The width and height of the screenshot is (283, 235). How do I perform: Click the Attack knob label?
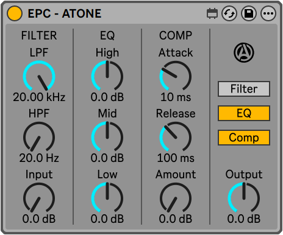(176, 52)
